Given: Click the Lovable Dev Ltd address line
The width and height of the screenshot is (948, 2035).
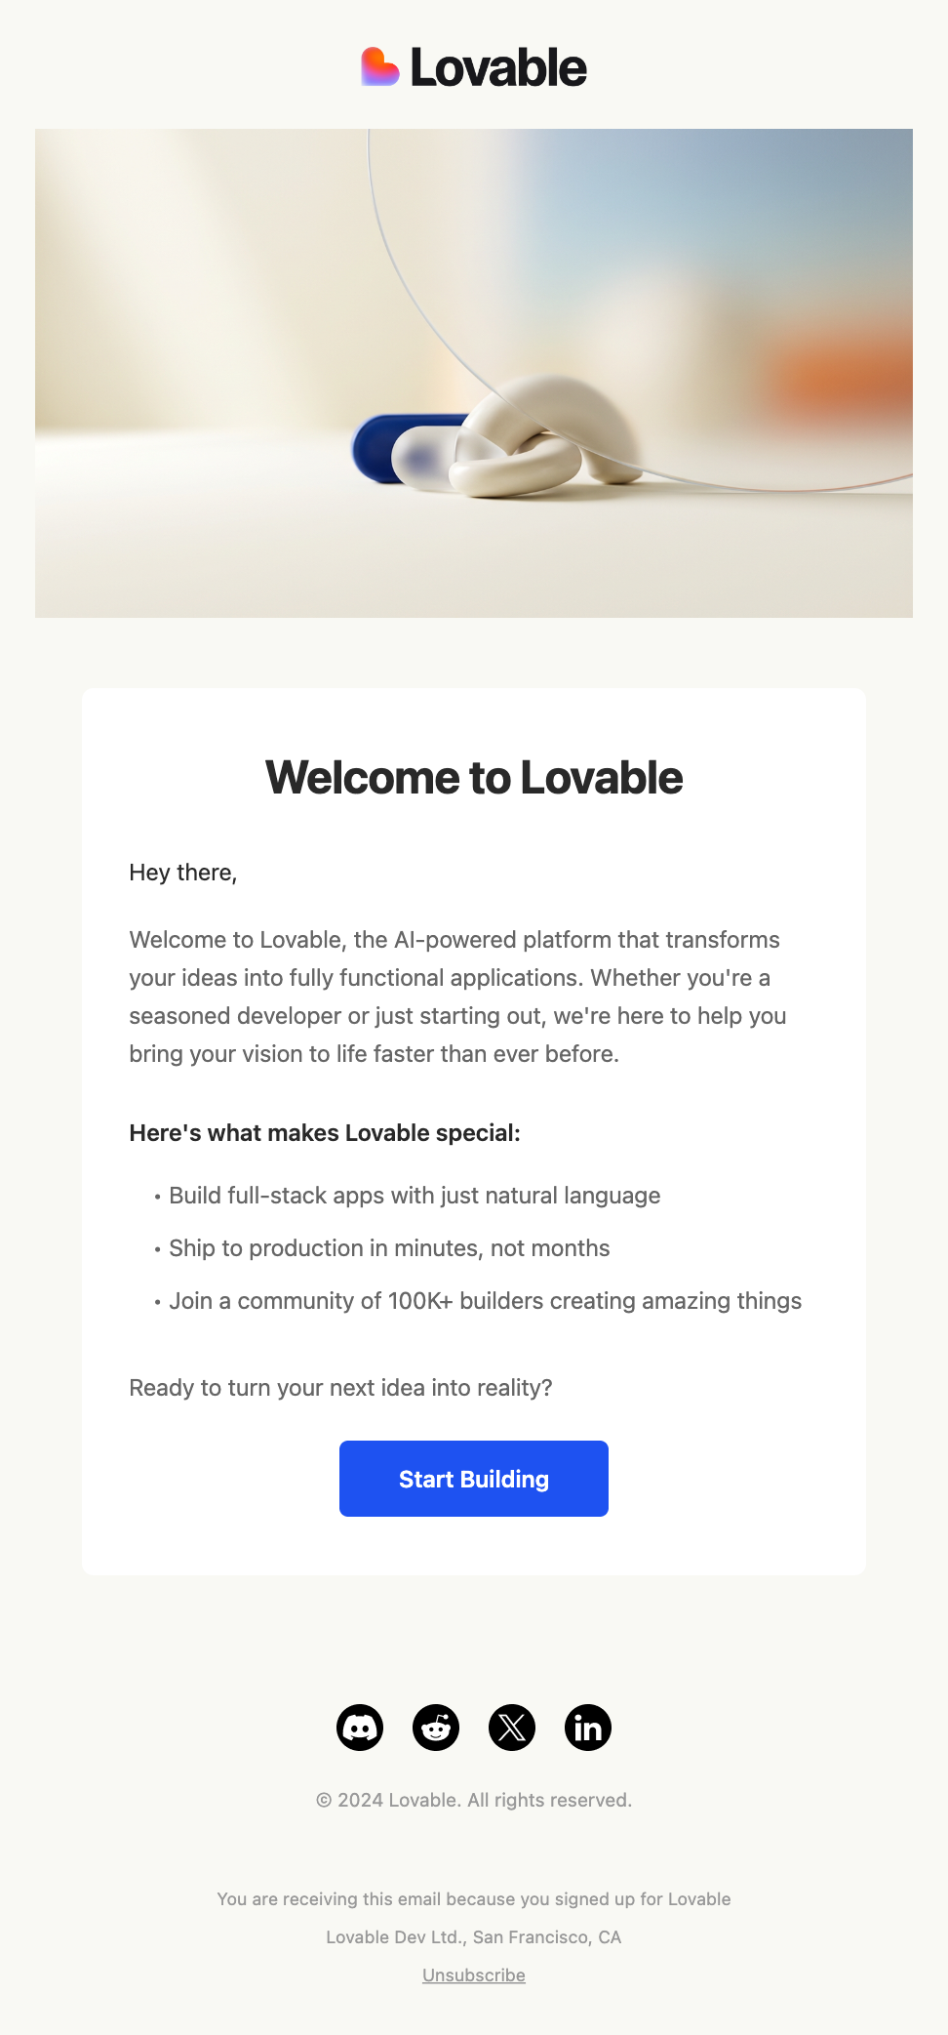Looking at the screenshot, I should coord(474,1936).
